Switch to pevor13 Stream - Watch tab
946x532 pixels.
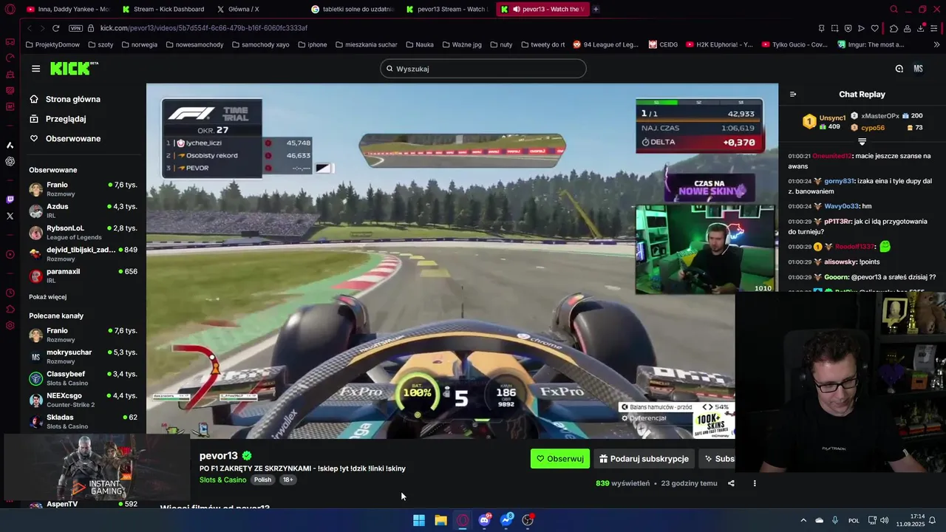448,9
